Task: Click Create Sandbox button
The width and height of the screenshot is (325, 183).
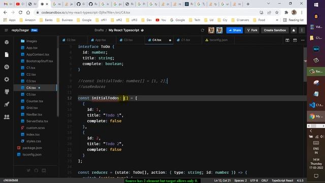Action: pos(275,30)
